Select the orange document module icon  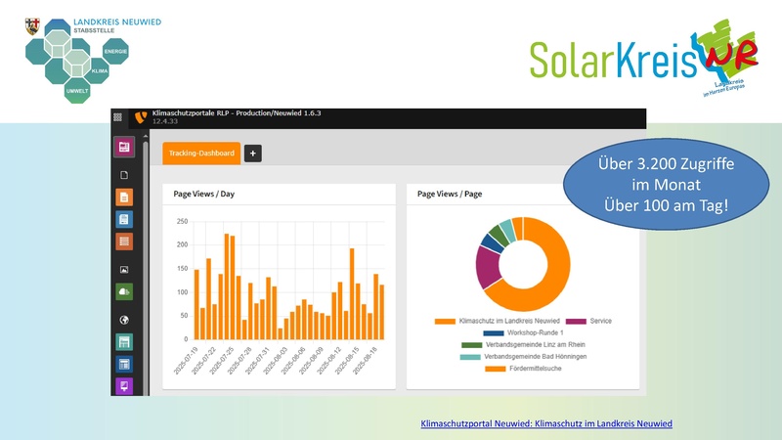coord(124,197)
